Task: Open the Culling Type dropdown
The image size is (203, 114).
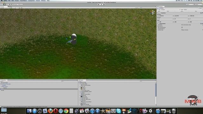Action: click(x=192, y=30)
